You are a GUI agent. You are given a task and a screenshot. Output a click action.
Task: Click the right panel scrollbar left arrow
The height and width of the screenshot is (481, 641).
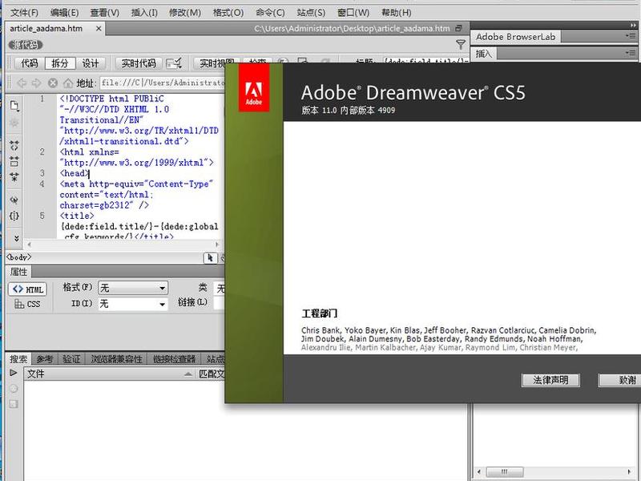[478, 471]
